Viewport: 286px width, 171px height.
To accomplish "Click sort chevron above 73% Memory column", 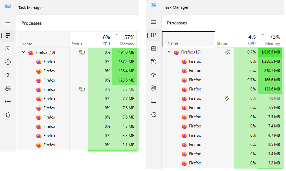I will click(x=263, y=34).
